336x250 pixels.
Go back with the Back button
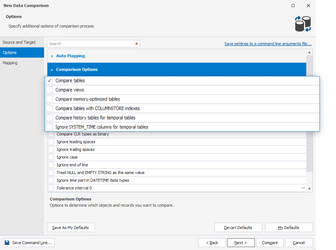pyautogui.click(x=212, y=242)
